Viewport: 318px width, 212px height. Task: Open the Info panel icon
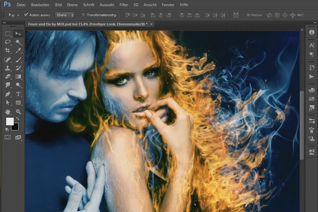(312, 33)
